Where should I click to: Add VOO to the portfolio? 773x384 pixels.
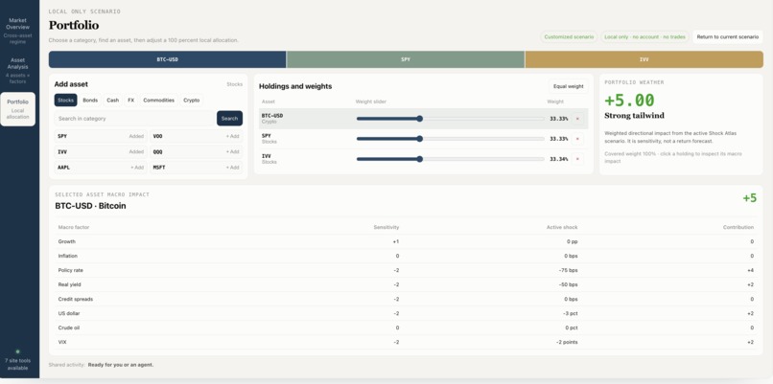coord(197,136)
